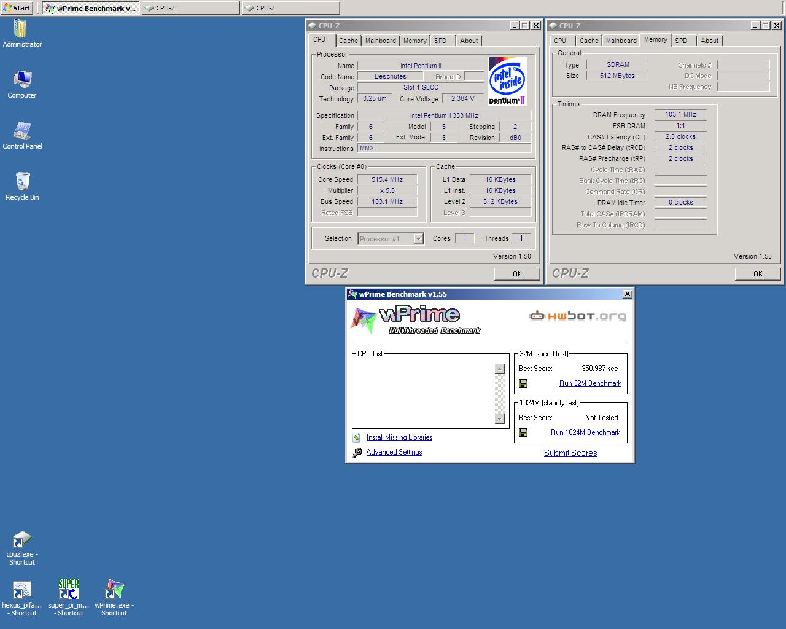Open the Start menu

(x=17, y=7)
